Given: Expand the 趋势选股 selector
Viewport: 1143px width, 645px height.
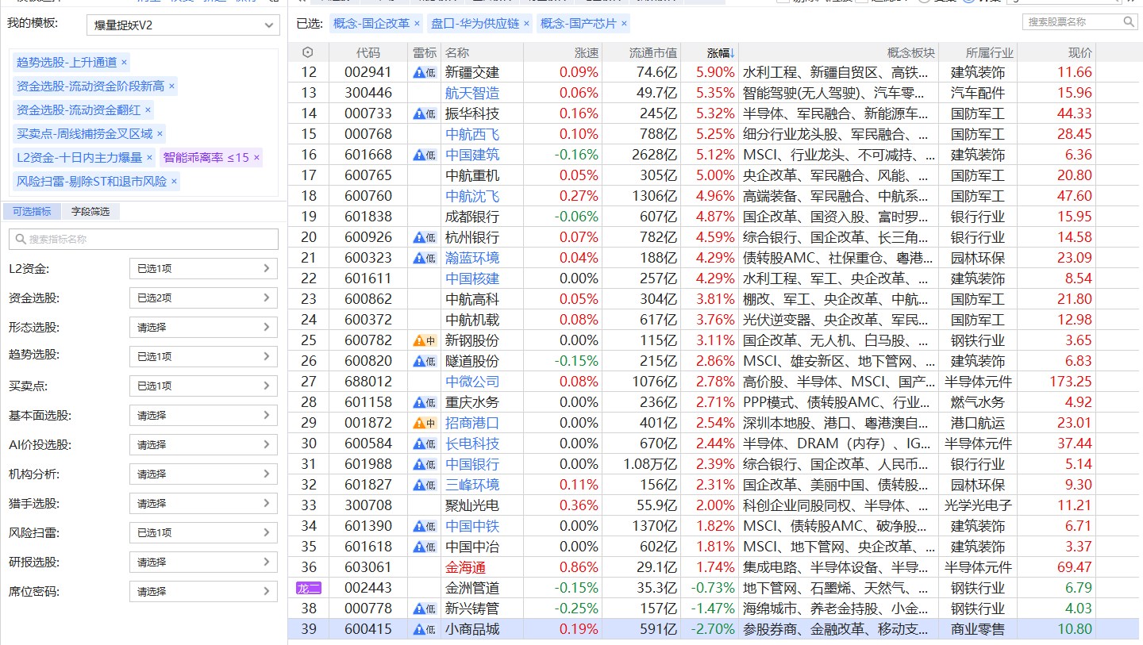Looking at the screenshot, I should pos(203,357).
